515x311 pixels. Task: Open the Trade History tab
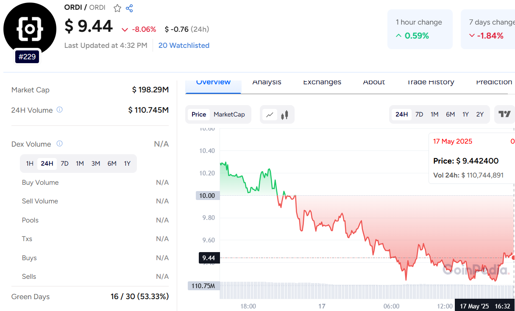pyautogui.click(x=431, y=82)
